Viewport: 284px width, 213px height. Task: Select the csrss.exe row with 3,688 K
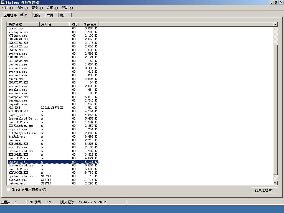(x=53, y=29)
